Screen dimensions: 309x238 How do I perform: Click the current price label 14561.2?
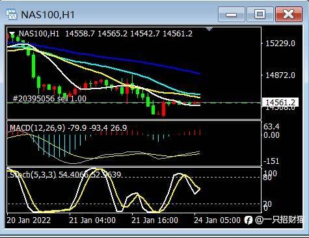[x=280, y=102]
